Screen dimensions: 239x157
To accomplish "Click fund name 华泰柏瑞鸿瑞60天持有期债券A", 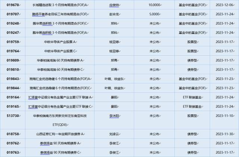I will click(x=60, y=60).
